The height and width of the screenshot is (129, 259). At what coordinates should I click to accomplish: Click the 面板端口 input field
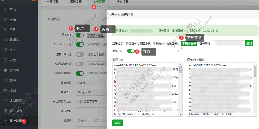click(91, 83)
